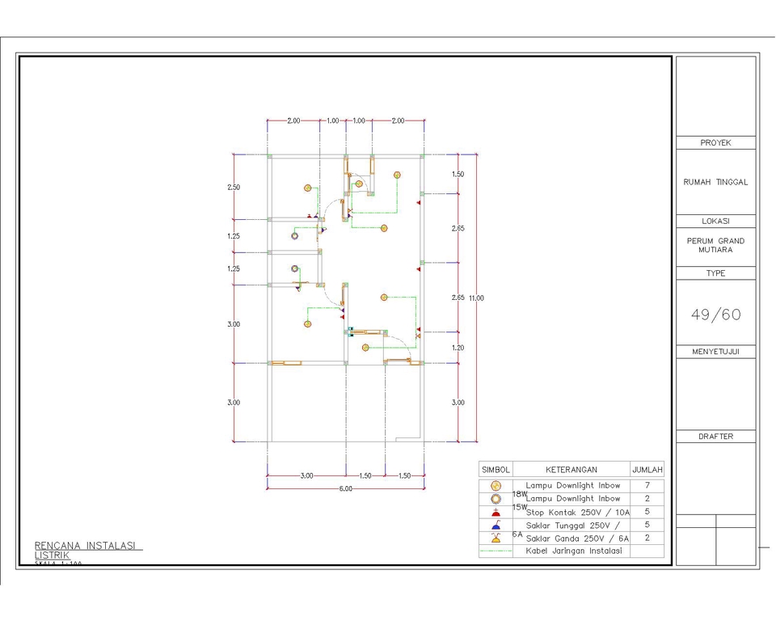Click the SIMBOL column header
This screenshot has height=621, width=776.
coord(495,469)
